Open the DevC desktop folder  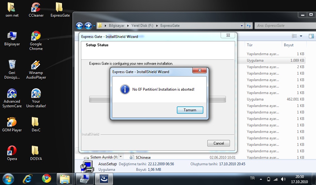click(x=36, y=125)
